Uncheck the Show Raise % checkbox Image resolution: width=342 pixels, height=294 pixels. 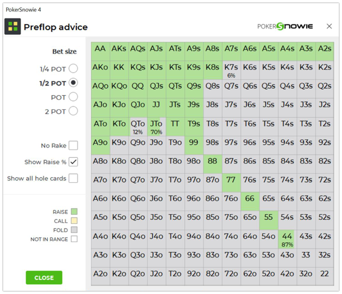(x=73, y=162)
